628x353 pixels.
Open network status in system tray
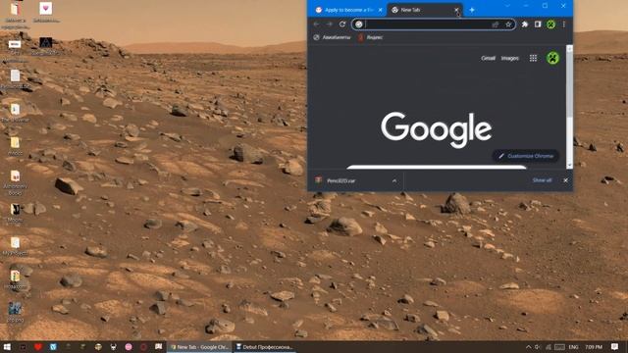[x=549, y=347]
